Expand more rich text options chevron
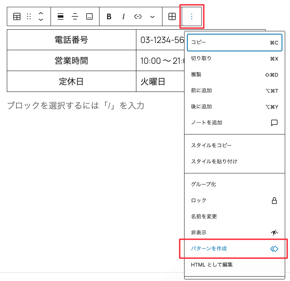This screenshot has width=290, height=281. click(x=152, y=17)
